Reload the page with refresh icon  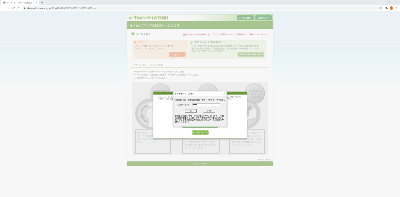pos(14,8)
